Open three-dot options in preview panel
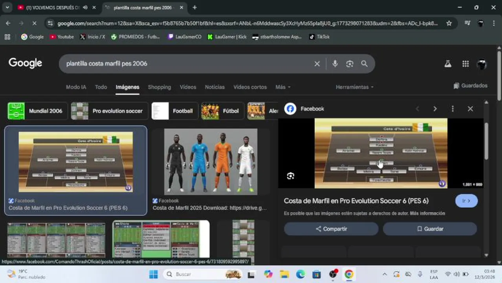The height and width of the screenshot is (283, 502). 453,109
